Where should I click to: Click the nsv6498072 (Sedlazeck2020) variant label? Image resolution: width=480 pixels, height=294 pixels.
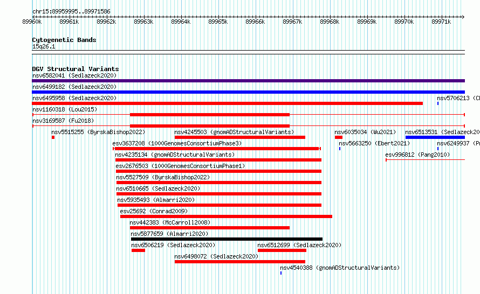(216, 256)
